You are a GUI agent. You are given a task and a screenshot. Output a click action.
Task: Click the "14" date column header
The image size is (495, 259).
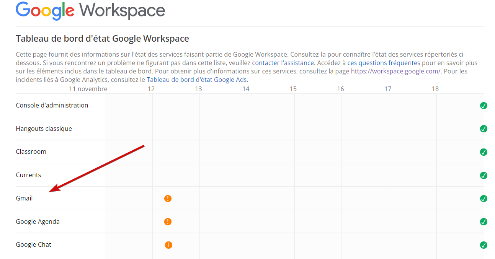246,89
